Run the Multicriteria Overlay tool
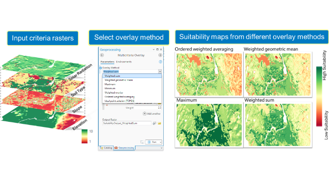 [153, 142]
